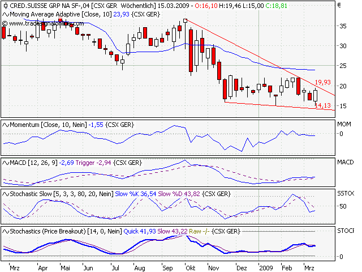Open the MACD [12, 26, 9] indicator label
This screenshot has height=272, width=362.
(x=34, y=163)
